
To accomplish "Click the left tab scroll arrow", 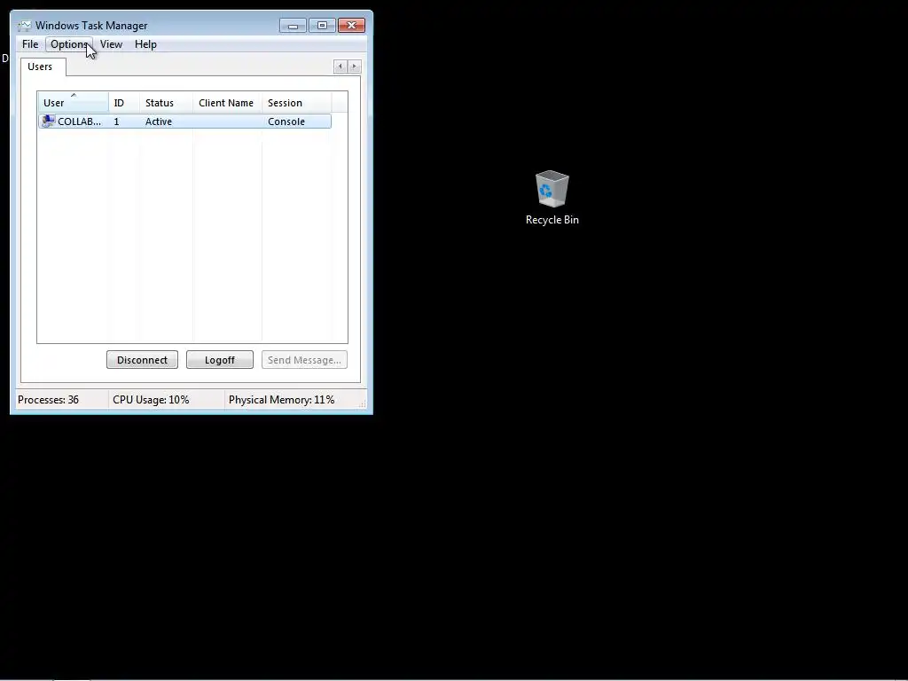I will click(340, 67).
